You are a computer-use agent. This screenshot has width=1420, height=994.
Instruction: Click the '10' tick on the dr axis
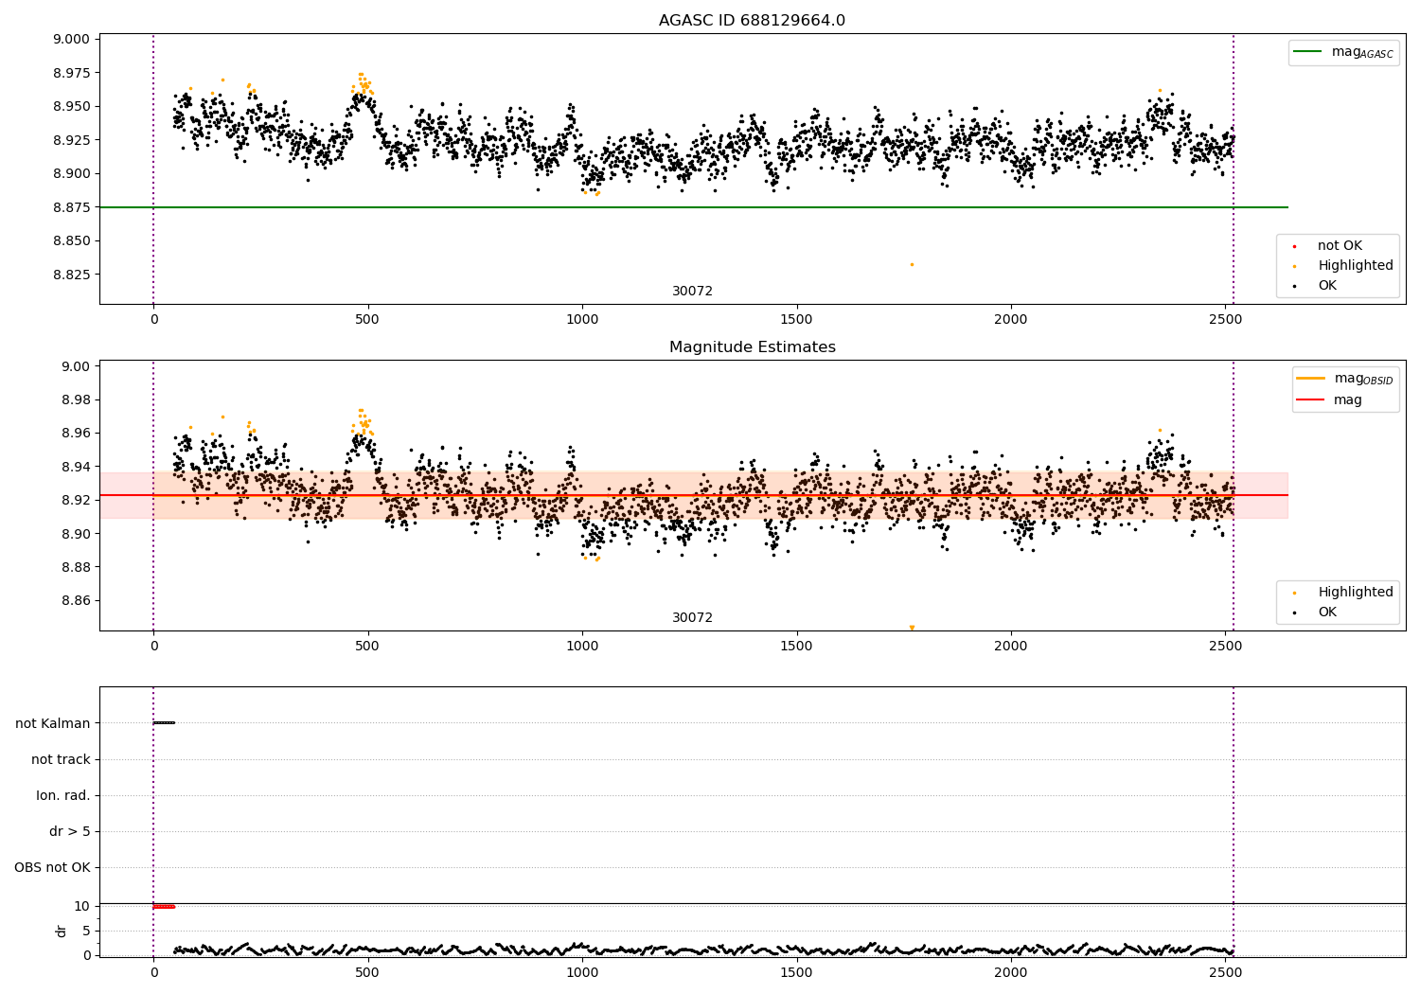81,906
